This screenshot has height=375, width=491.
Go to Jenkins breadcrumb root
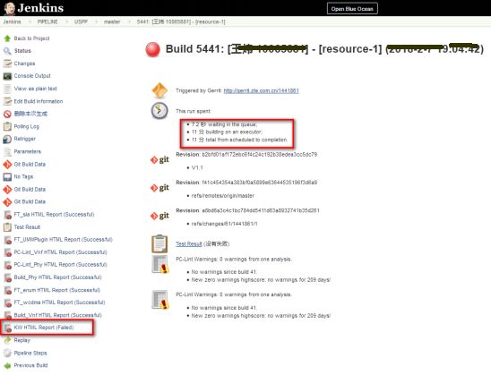12,21
